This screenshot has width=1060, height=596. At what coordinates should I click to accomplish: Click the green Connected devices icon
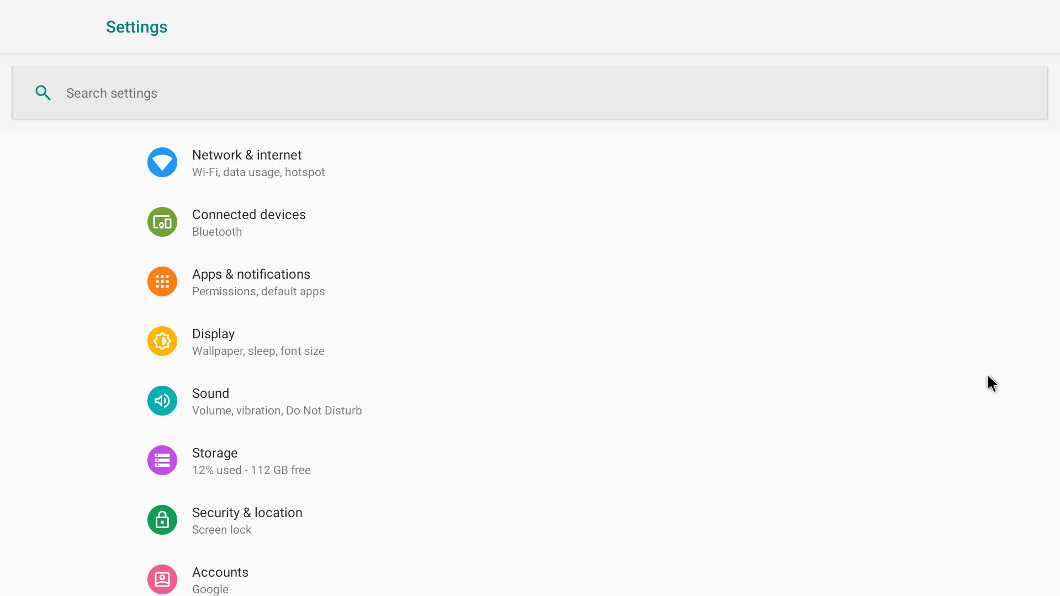[x=162, y=222]
